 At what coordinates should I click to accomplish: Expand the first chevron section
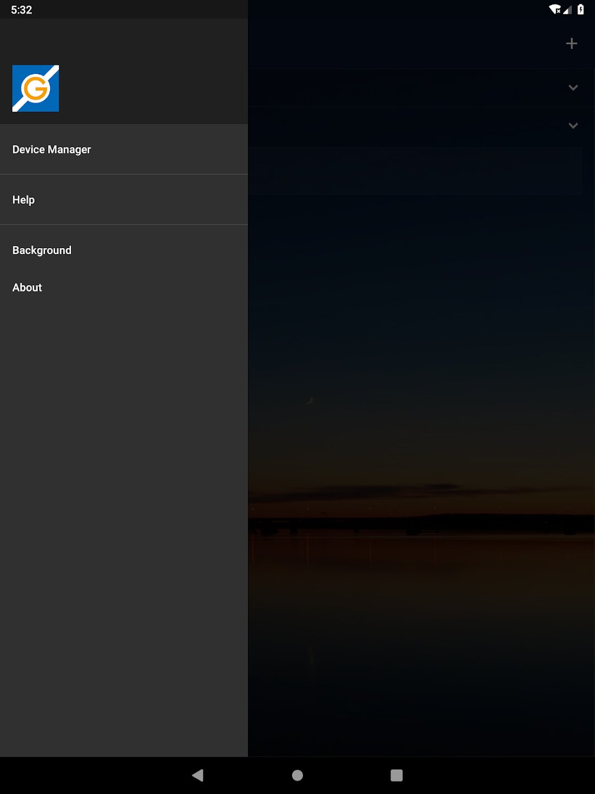tap(573, 88)
